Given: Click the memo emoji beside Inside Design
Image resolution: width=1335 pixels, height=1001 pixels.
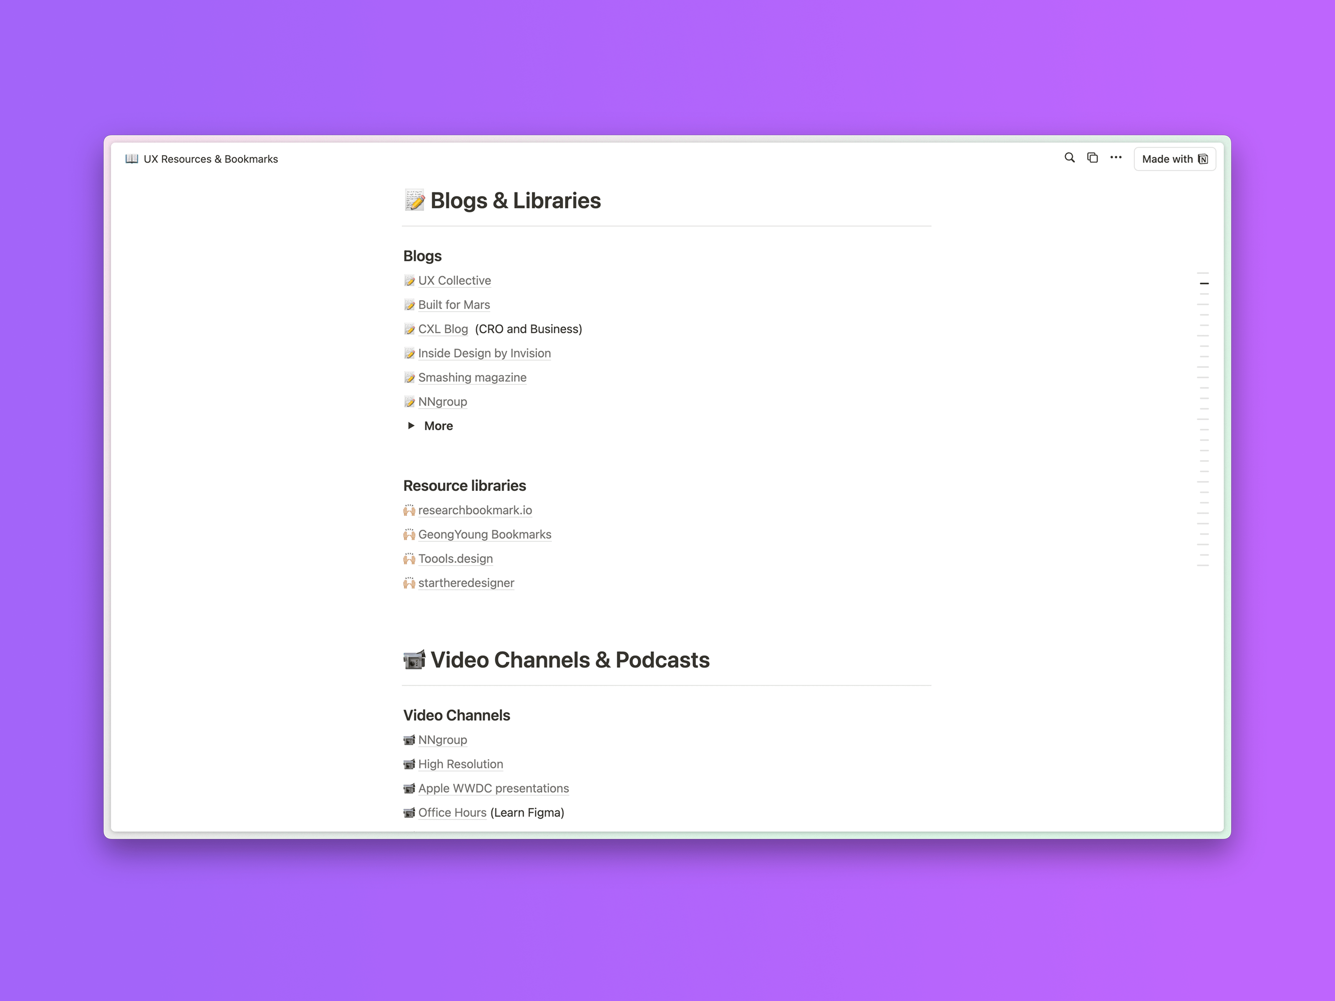Looking at the screenshot, I should tap(409, 353).
